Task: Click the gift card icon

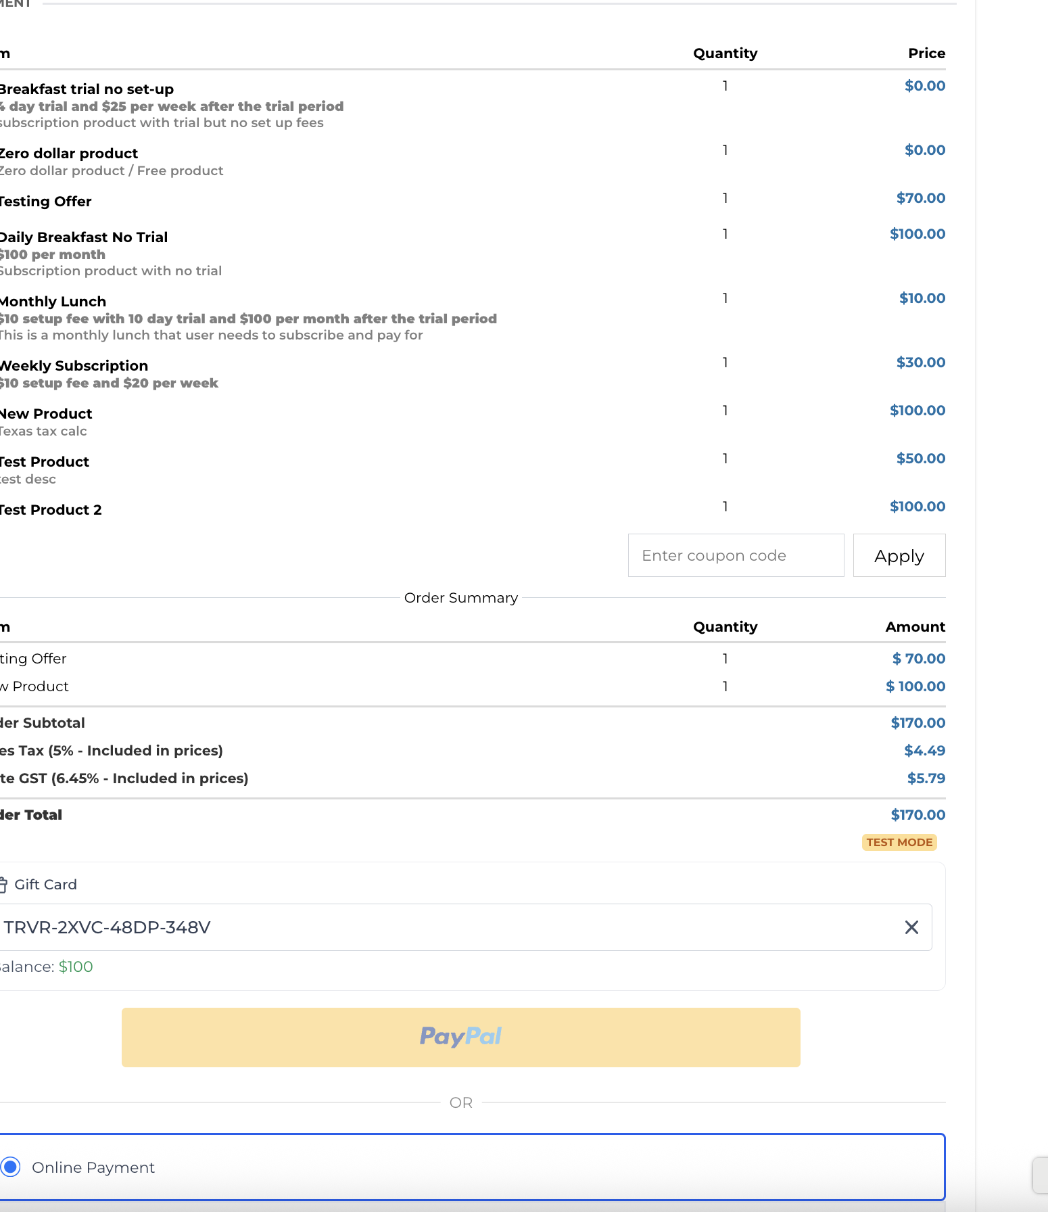Action: [x=3, y=884]
